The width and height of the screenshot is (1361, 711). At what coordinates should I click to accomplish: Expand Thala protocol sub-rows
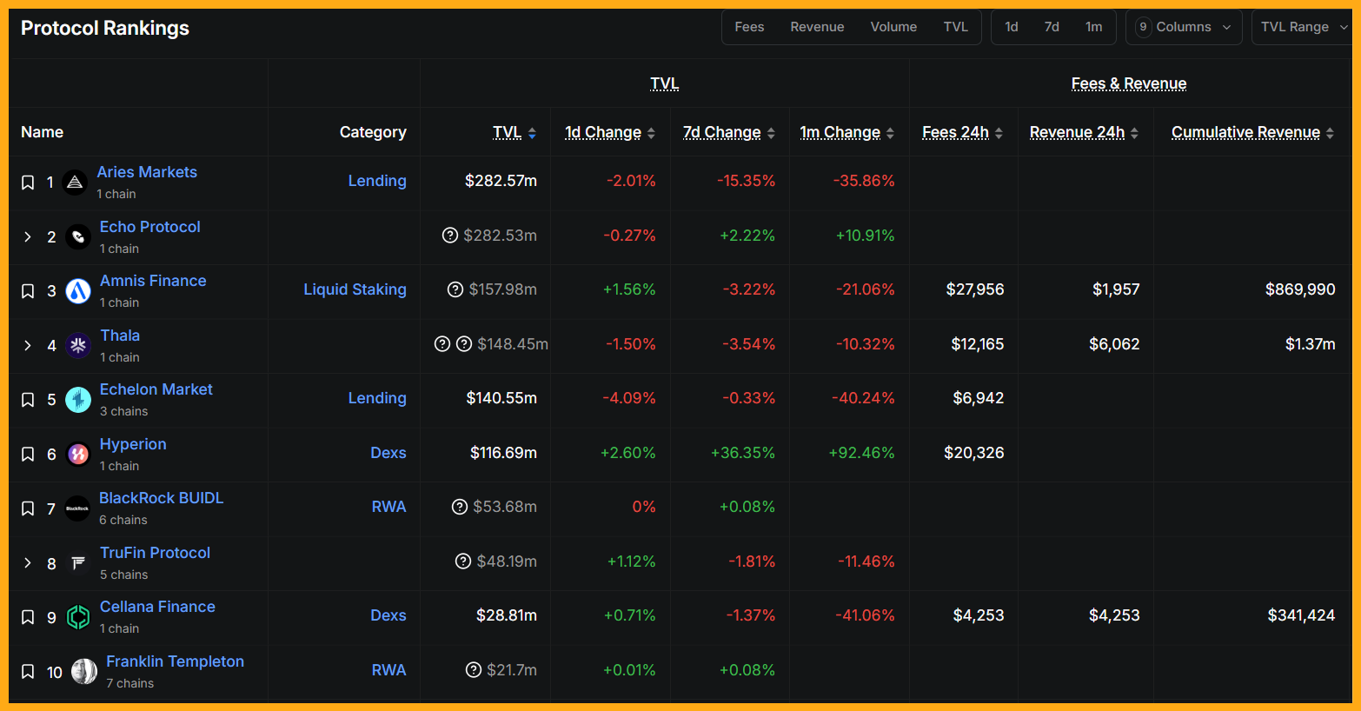click(x=28, y=346)
